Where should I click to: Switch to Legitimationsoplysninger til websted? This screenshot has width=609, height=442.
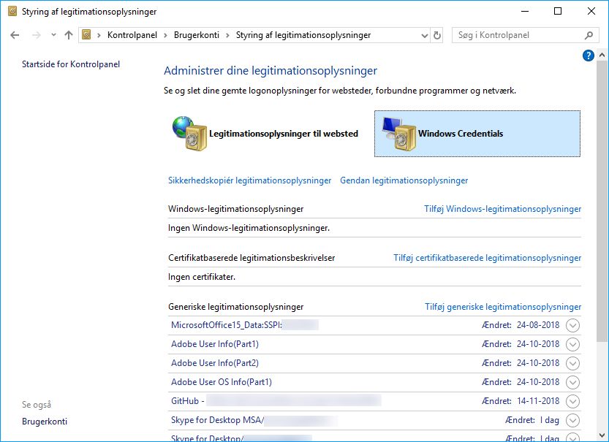(x=266, y=134)
